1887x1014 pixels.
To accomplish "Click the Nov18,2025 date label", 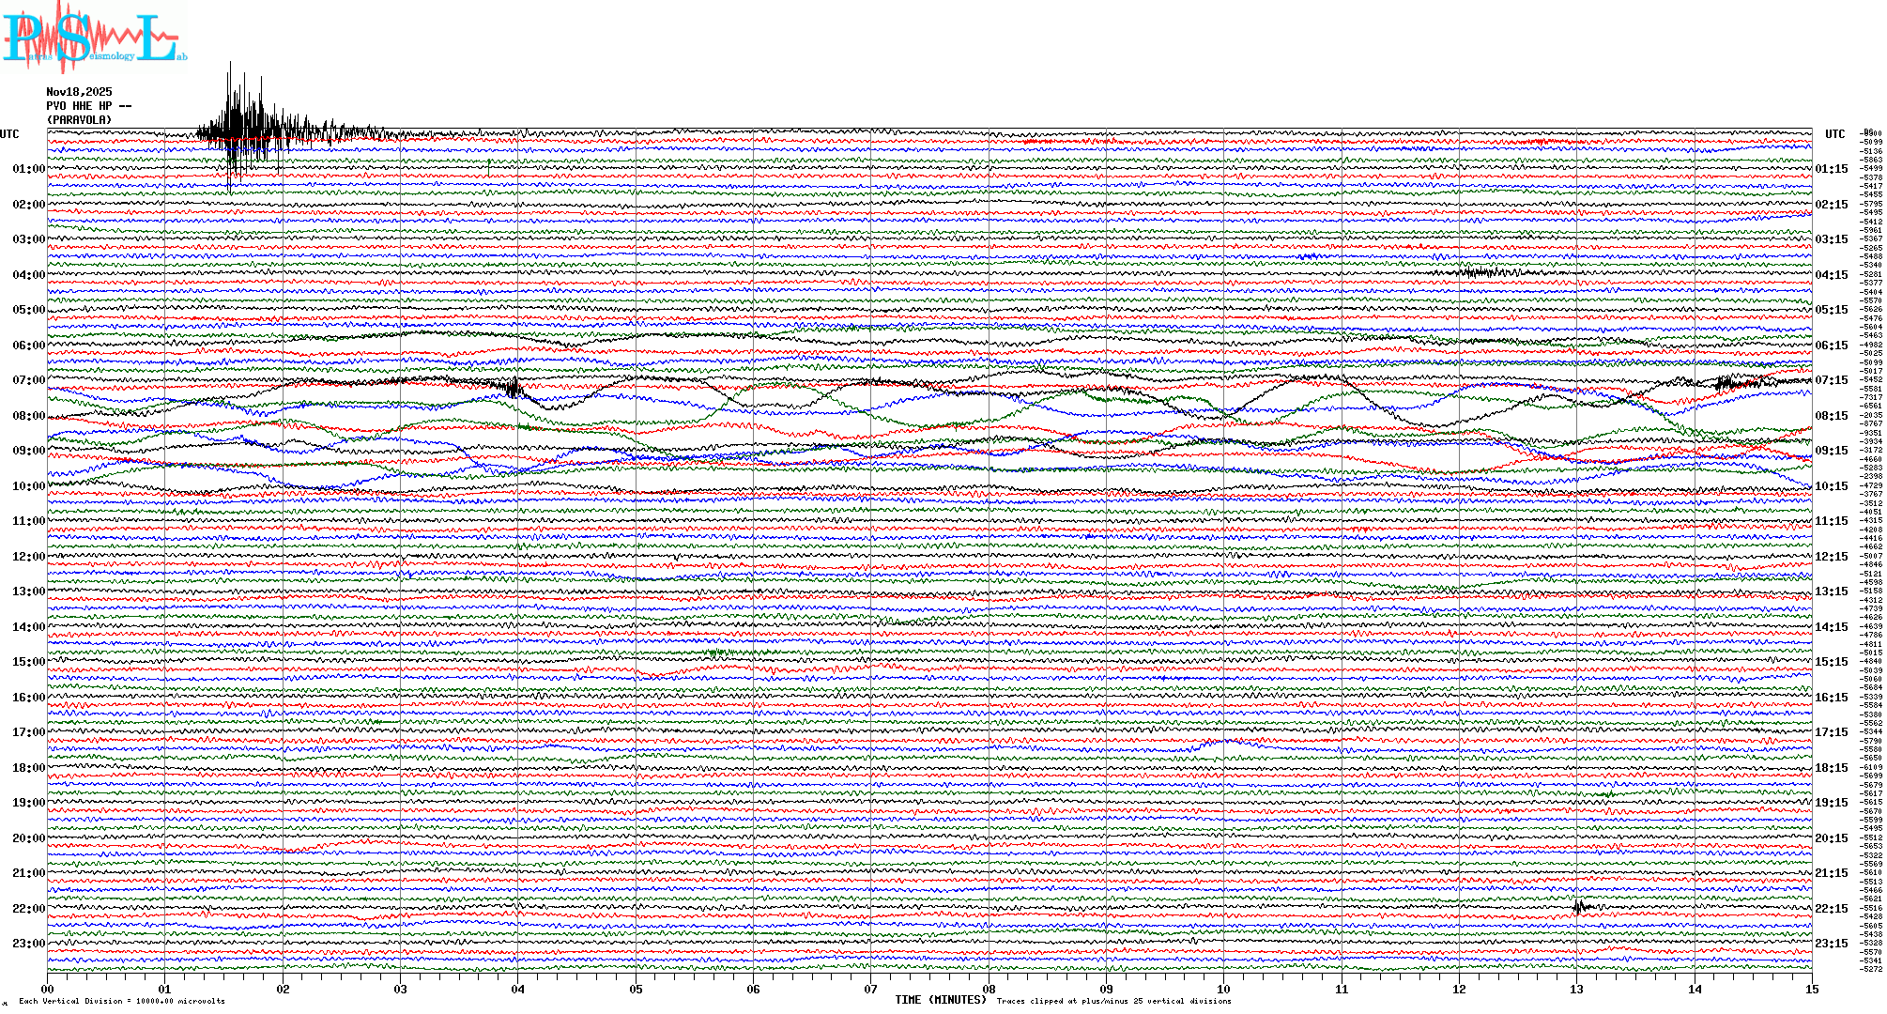I will pyautogui.click(x=79, y=92).
